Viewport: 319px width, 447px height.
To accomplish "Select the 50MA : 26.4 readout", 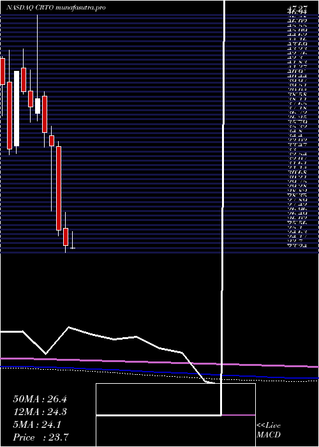I will tap(40, 399).
